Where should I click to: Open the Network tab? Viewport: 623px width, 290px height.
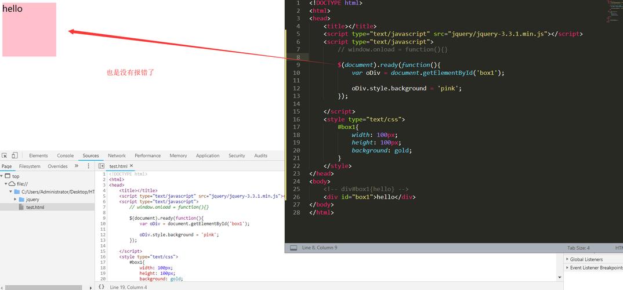[x=117, y=155]
